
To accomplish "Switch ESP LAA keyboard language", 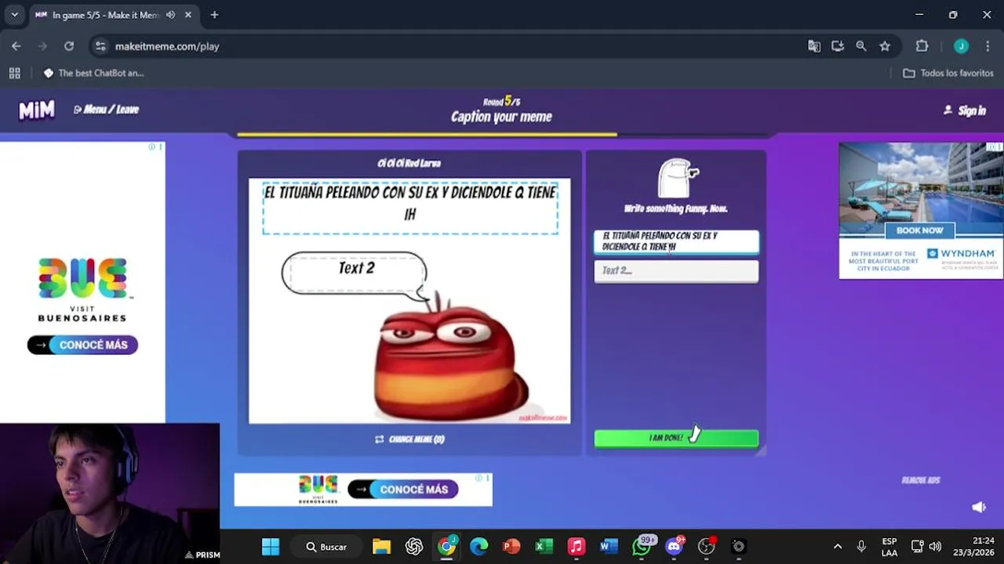I will [889, 547].
